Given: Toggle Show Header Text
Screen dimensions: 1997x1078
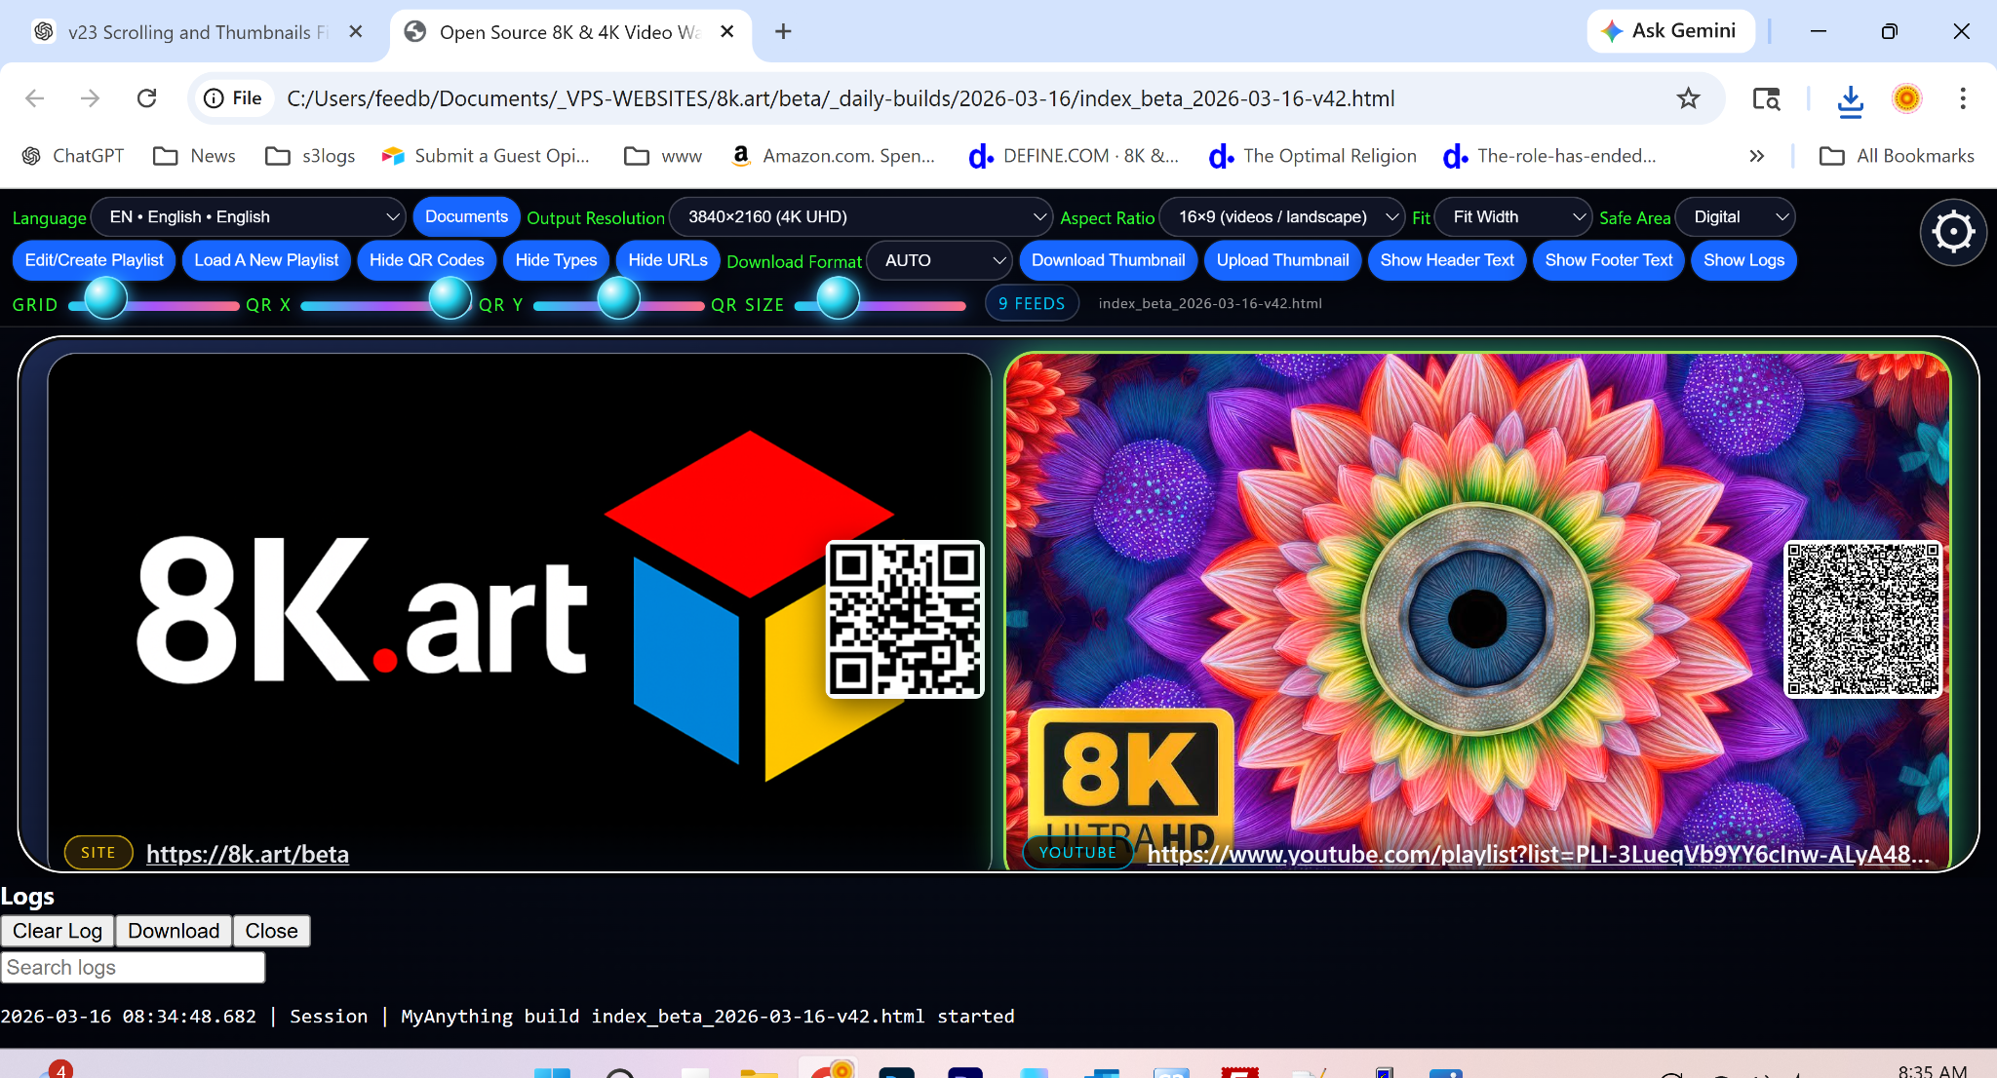Looking at the screenshot, I should tap(1447, 260).
